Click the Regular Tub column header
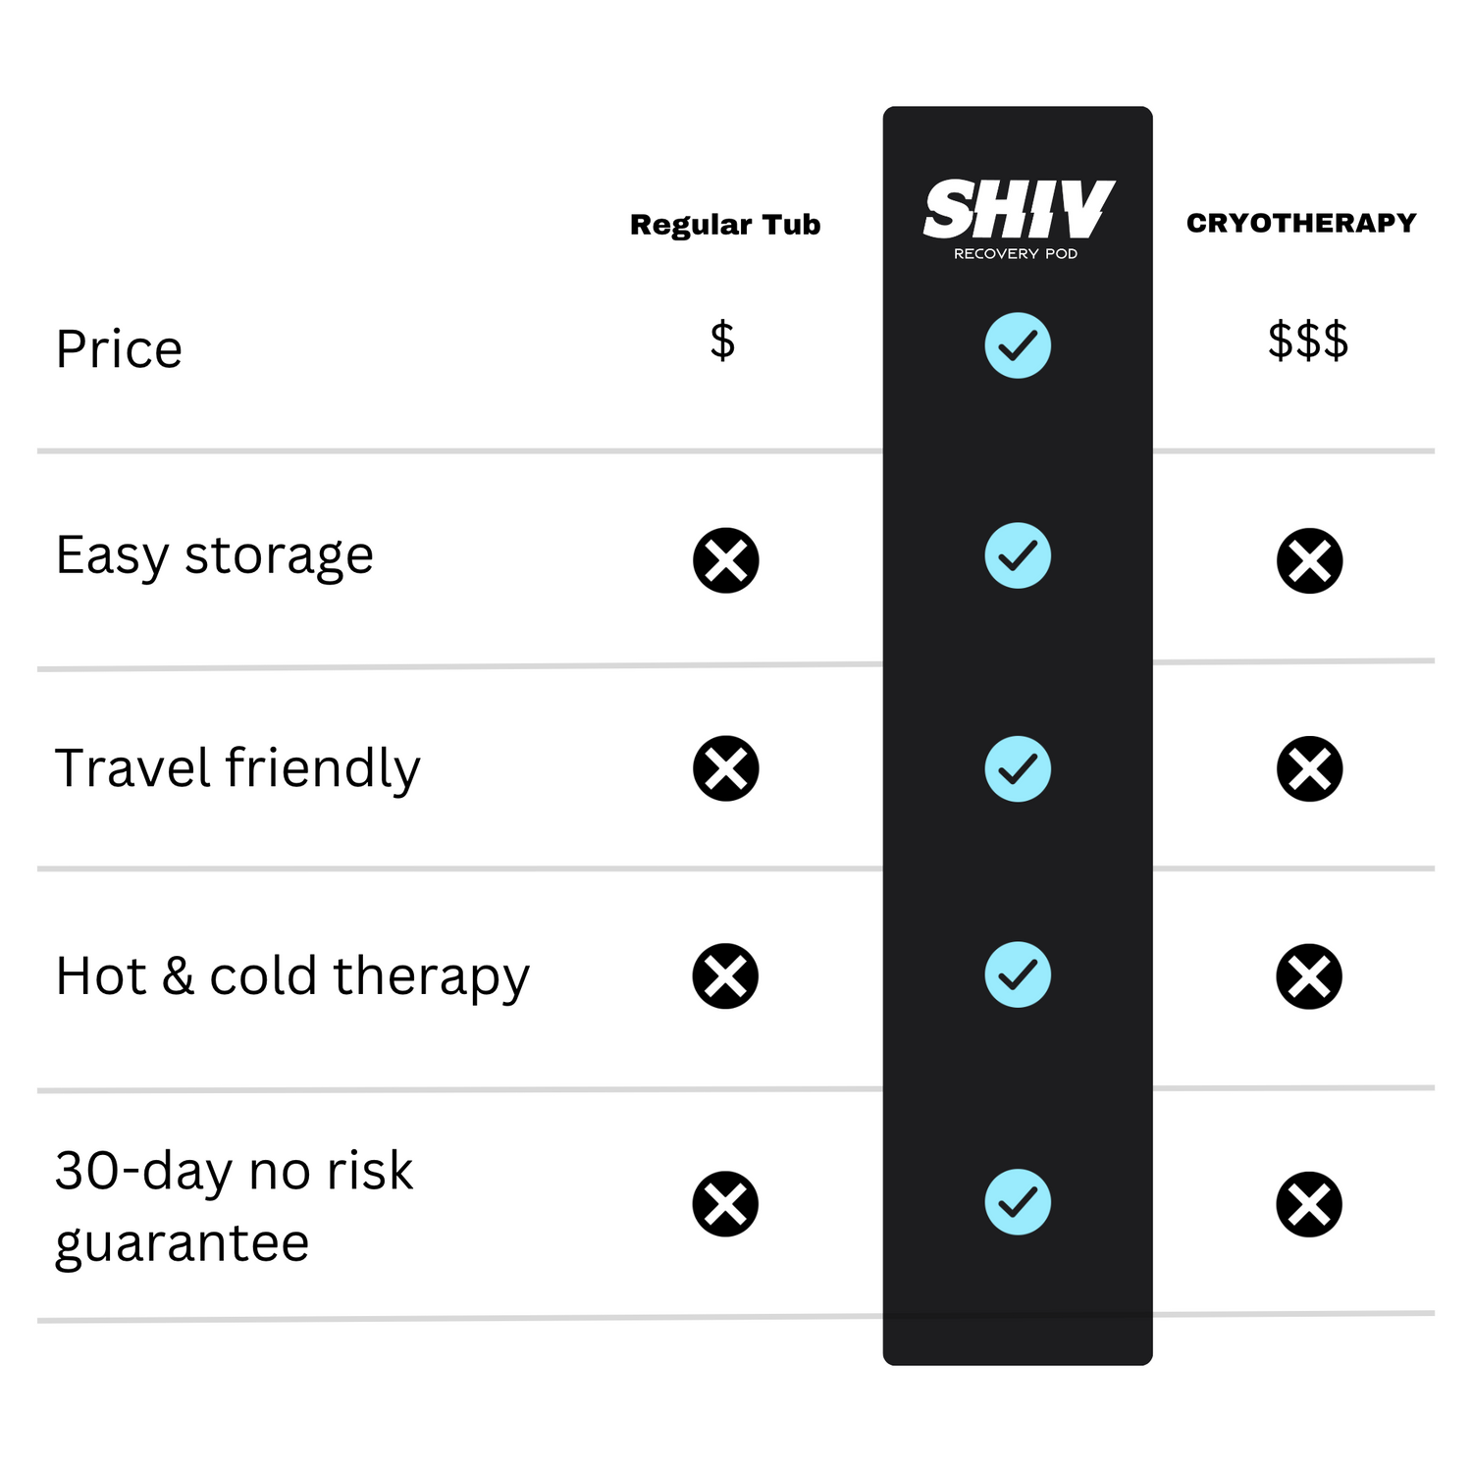Image resolution: width=1472 pixels, height=1472 pixels. coord(725,225)
